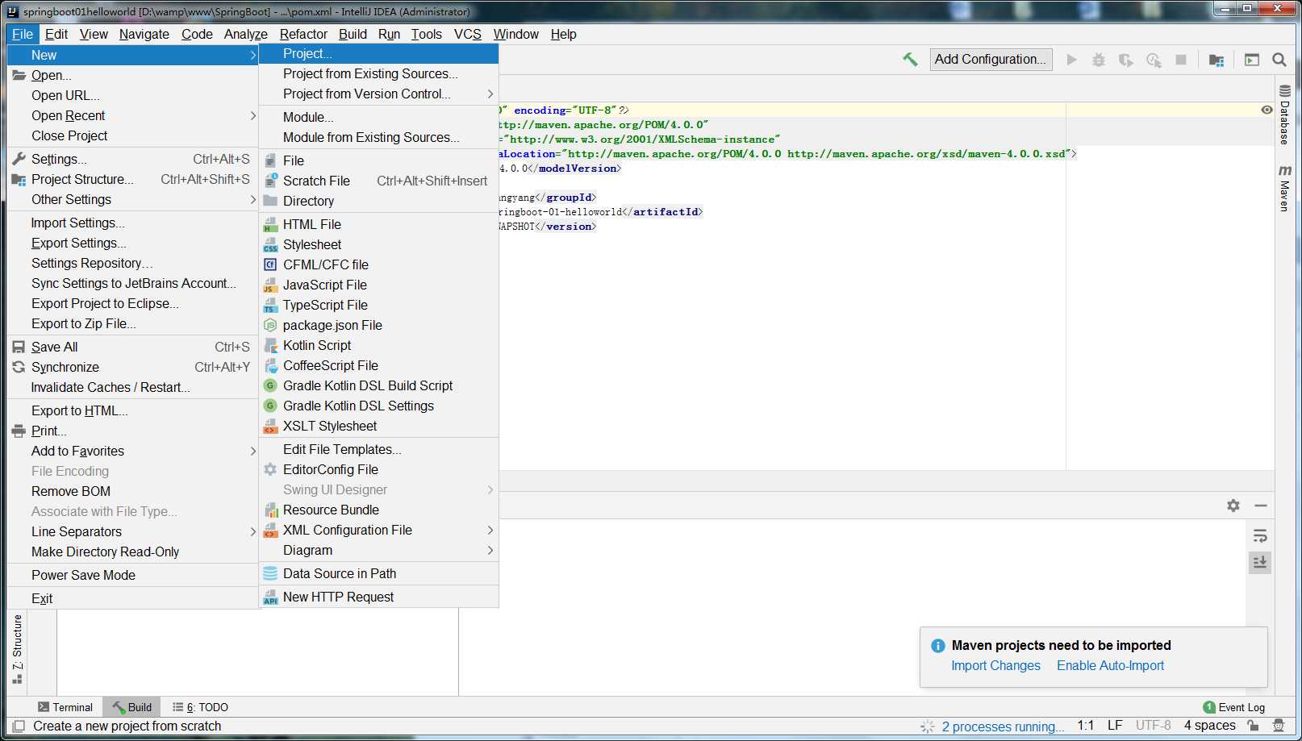This screenshot has height=741, width=1302.
Task: Click the Build project hammer icon
Action: [x=910, y=59]
